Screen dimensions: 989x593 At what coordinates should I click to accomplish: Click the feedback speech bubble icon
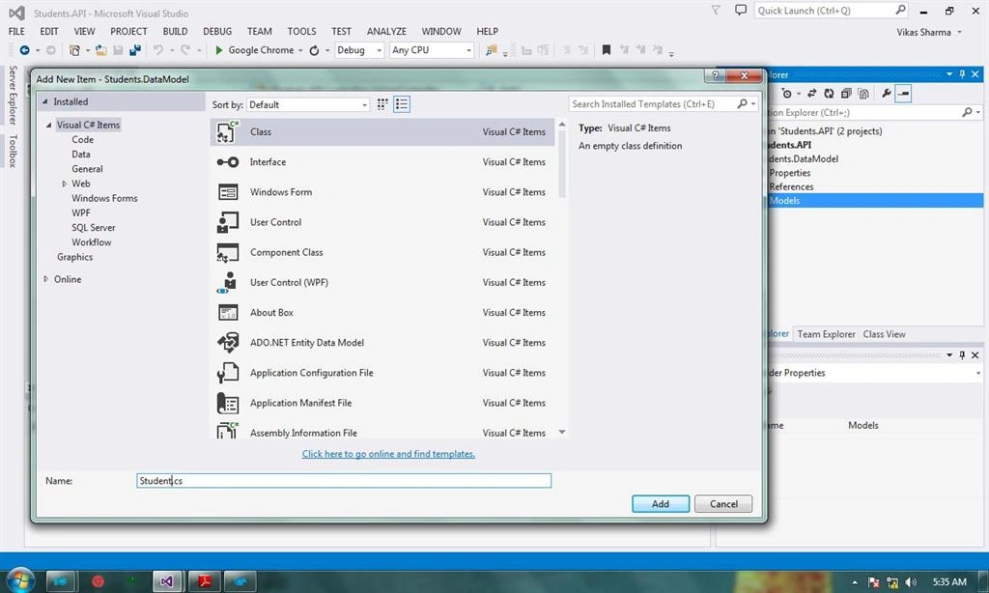click(741, 10)
